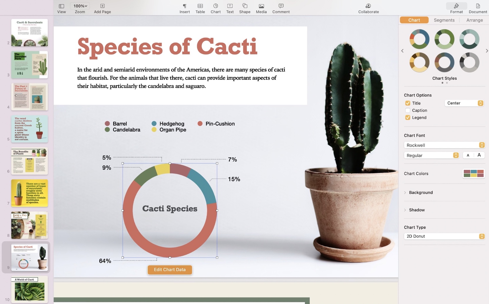
Task: Add a Shape from toolbar
Action: tap(245, 6)
